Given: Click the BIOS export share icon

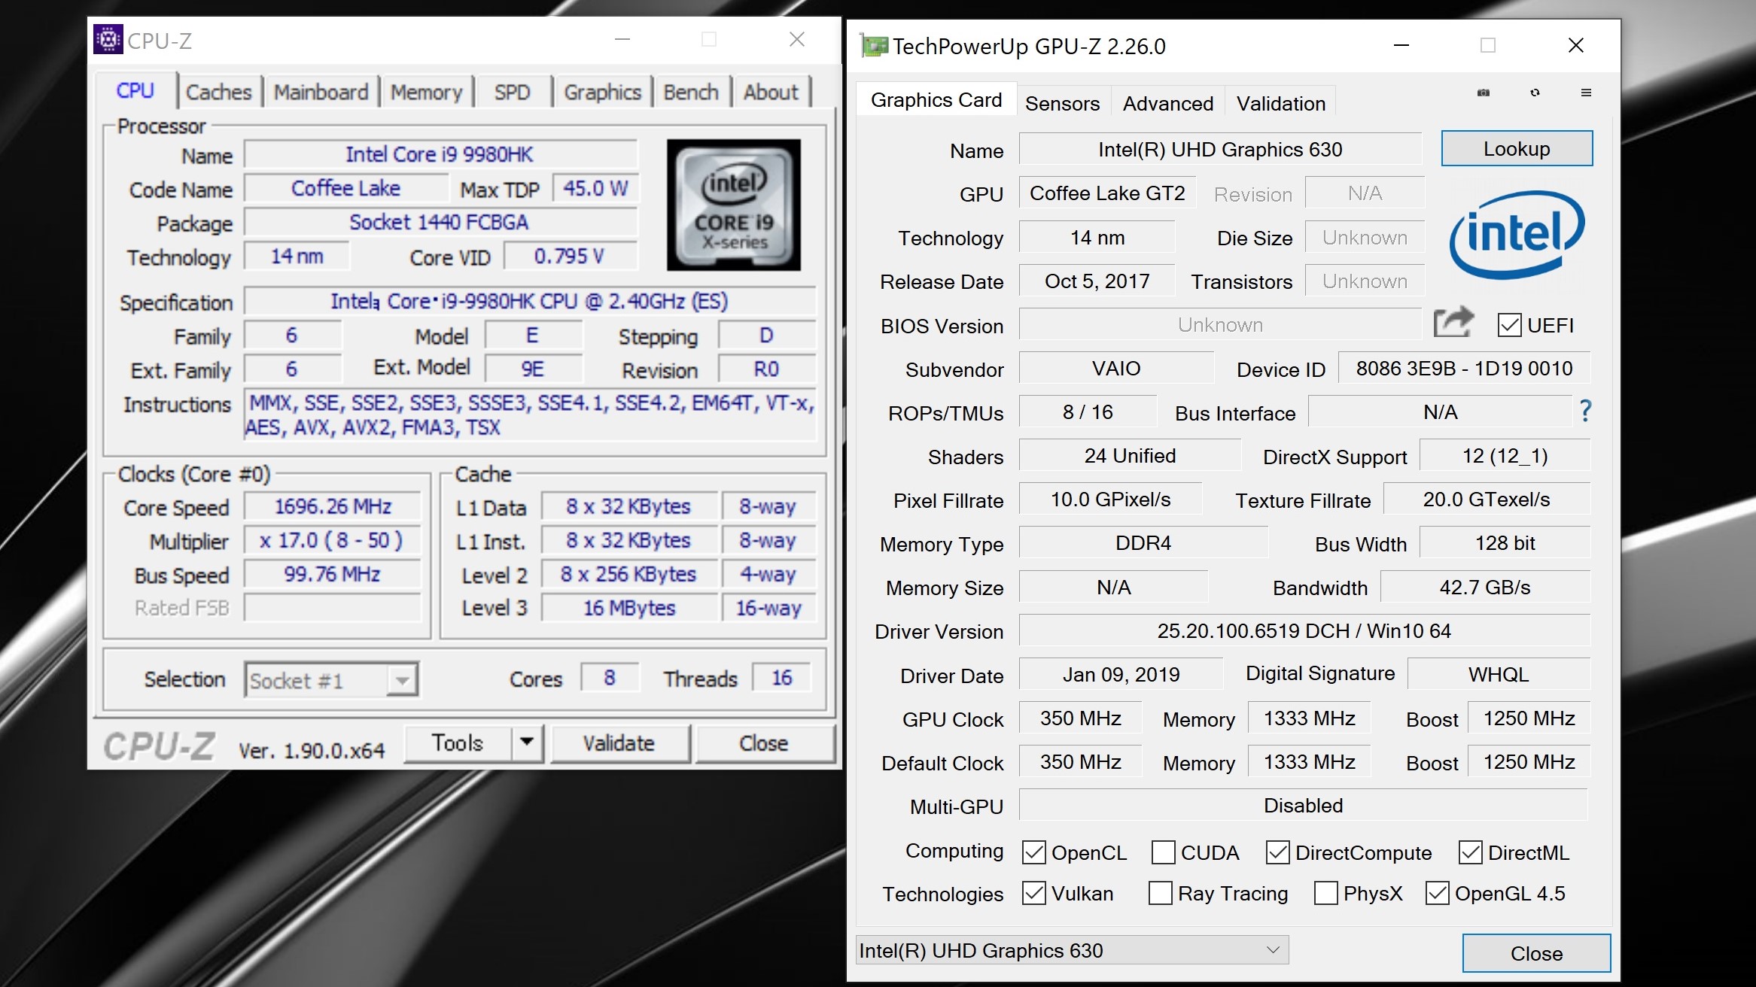Looking at the screenshot, I should [1453, 323].
